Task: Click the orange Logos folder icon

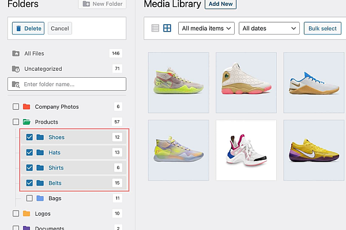Action: coord(26,213)
